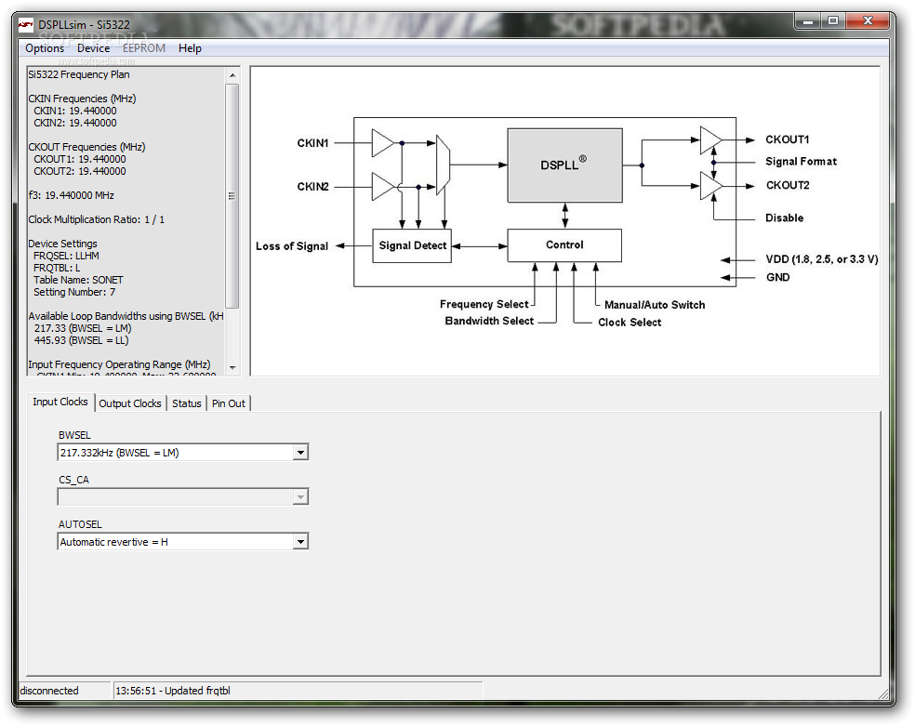Click the 'Clock Select' diagram label
The image size is (915, 726).
[x=630, y=323]
